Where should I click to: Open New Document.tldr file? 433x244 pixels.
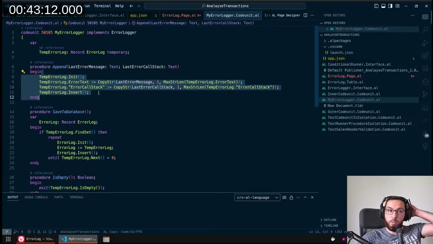[x=345, y=106]
